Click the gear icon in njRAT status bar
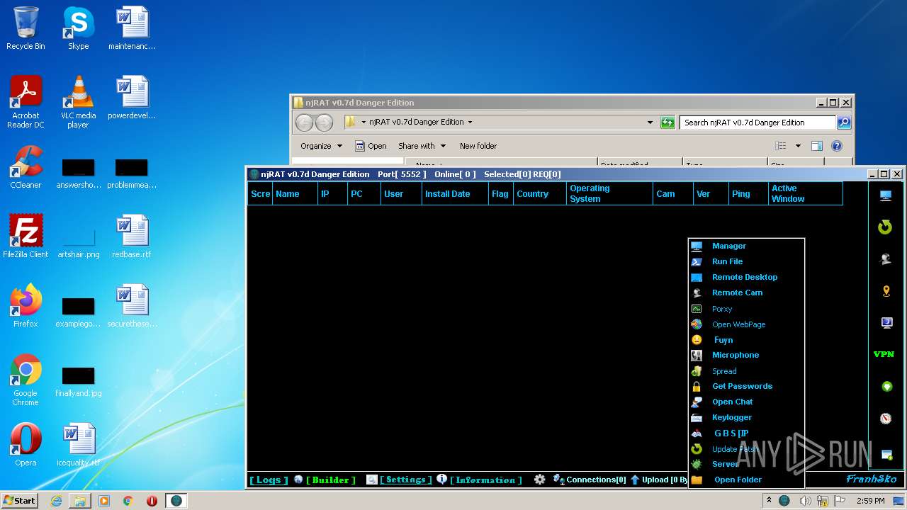Image resolution: width=907 pixels, height=510 pixels. click(x=540, y=480)
